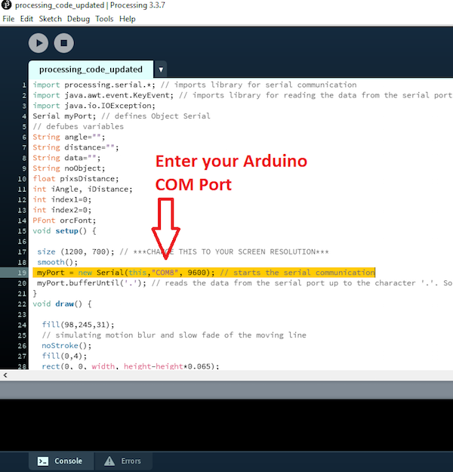
Task: Click the horizontal scrollbar left arrow
Action: point(5,375)
